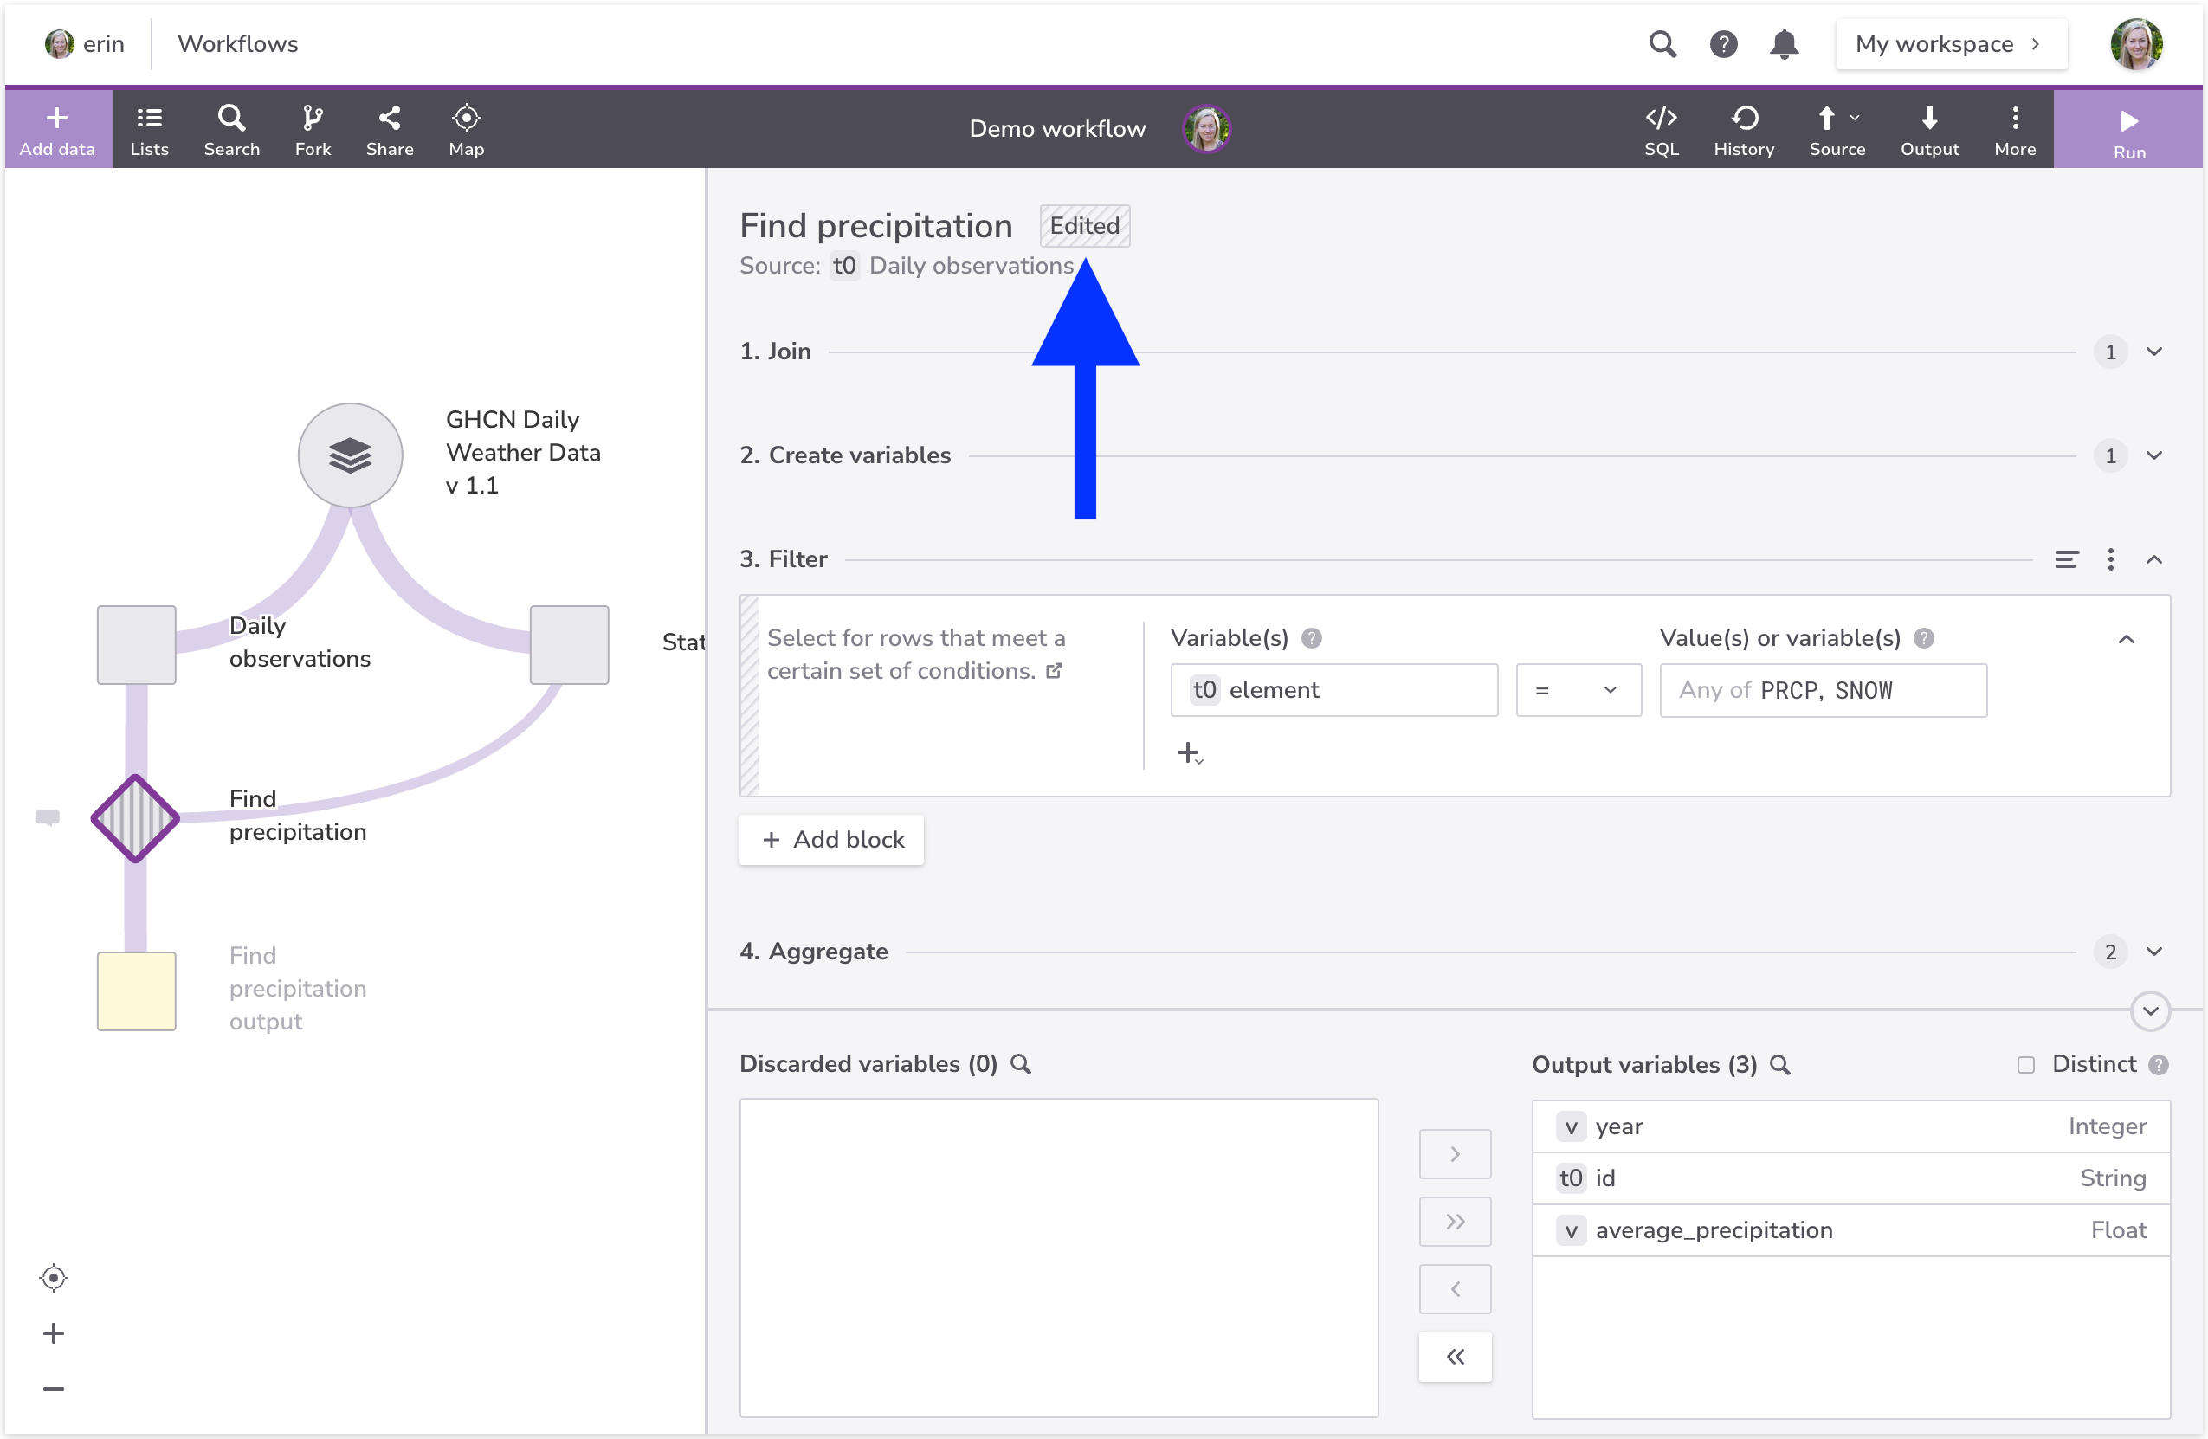2208x1439 pixels.
Task: Enable the Distinct checkbox
Action: pyautogui.click(x=2025, y=1064)
